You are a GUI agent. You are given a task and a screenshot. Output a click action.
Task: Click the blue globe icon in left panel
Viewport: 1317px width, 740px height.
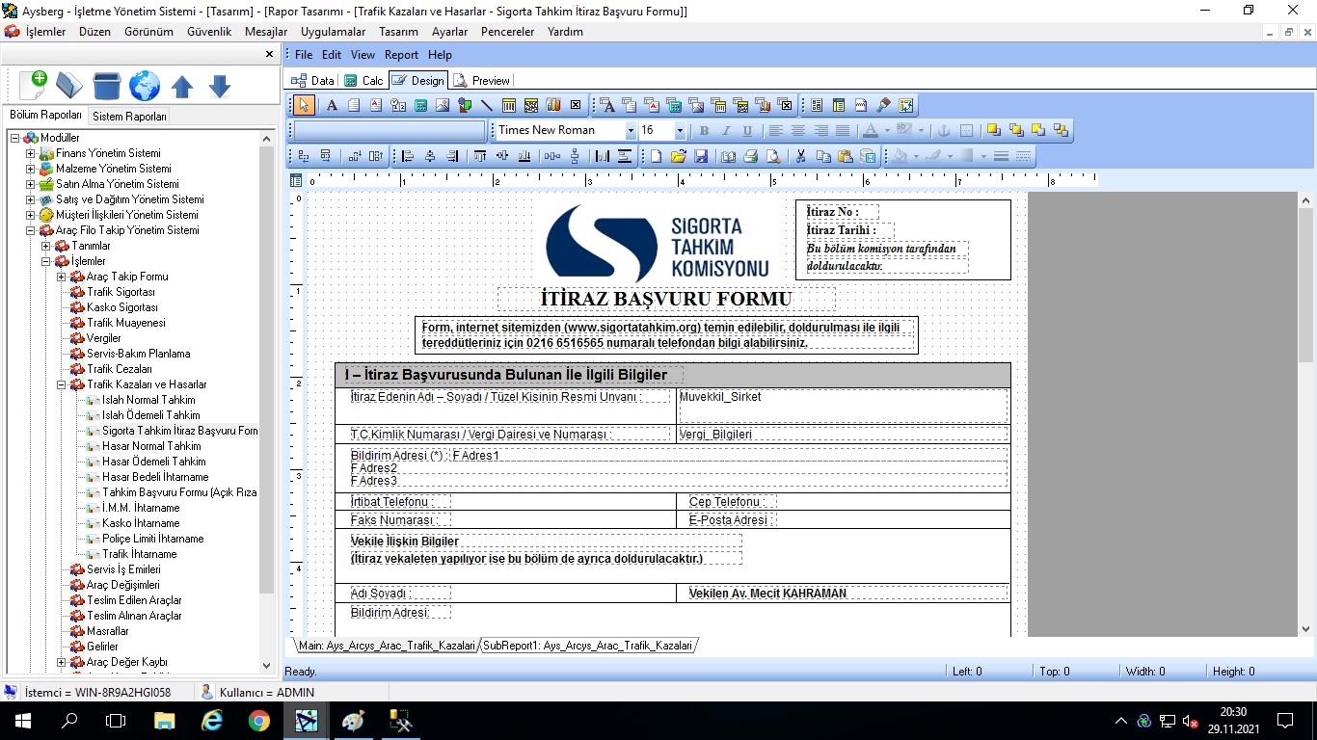click(145, 86)
